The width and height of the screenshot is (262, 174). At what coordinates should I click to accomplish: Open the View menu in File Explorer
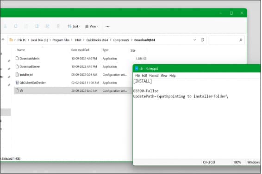point(92,26)
